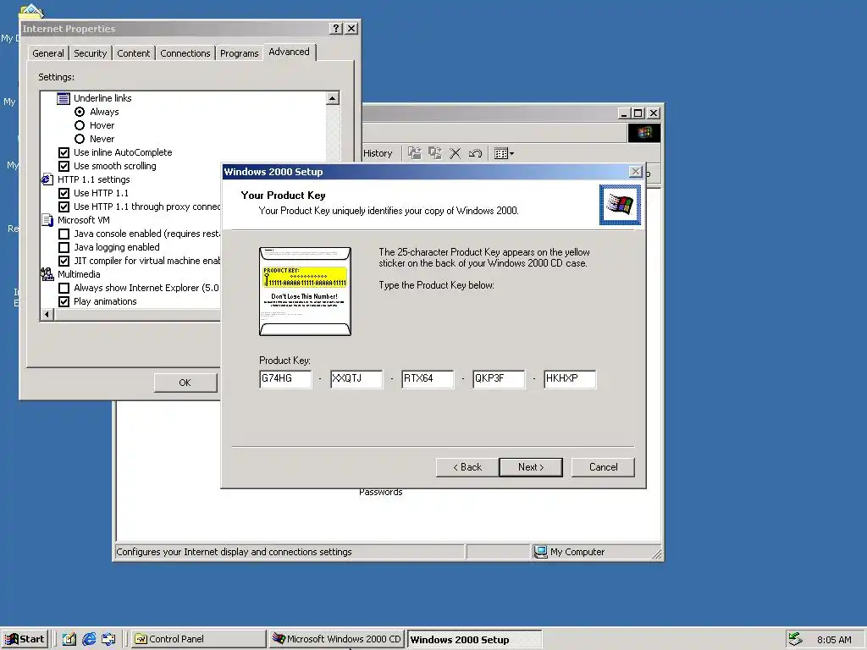The height and width of the screenshot is (650, 867).
Task: Toggle JIT compiler for virtual machine checkbox
Action: pyautogui.click(x=64, y=261)
